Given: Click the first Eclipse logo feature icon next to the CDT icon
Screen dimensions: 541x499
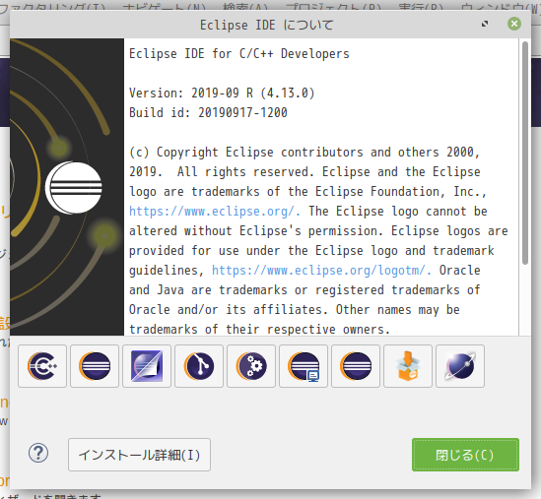Looking at the screenshot, I should click(x=95, y=366).
